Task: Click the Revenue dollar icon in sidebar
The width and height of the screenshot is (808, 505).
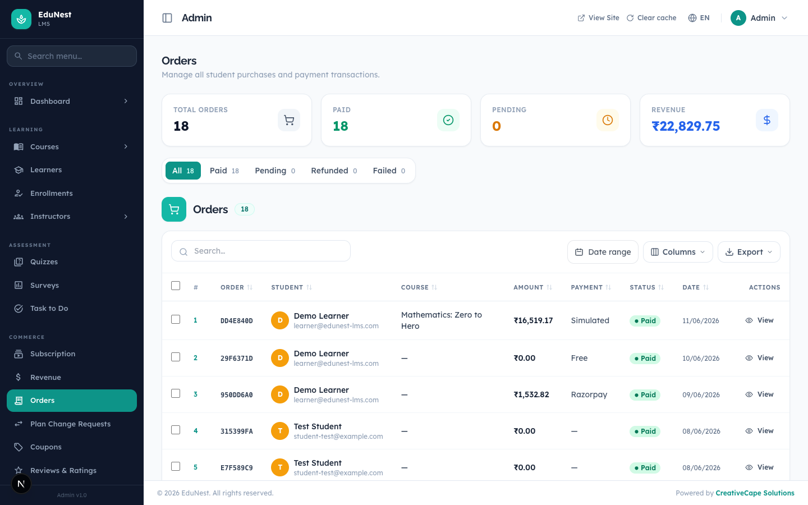Action: coord(19,377)
